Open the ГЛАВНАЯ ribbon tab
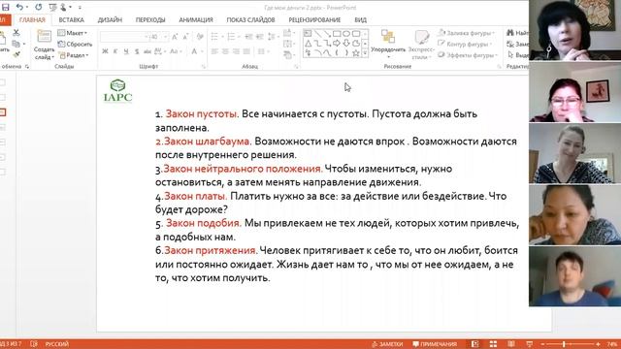621x349 pixels. (32, 19)
